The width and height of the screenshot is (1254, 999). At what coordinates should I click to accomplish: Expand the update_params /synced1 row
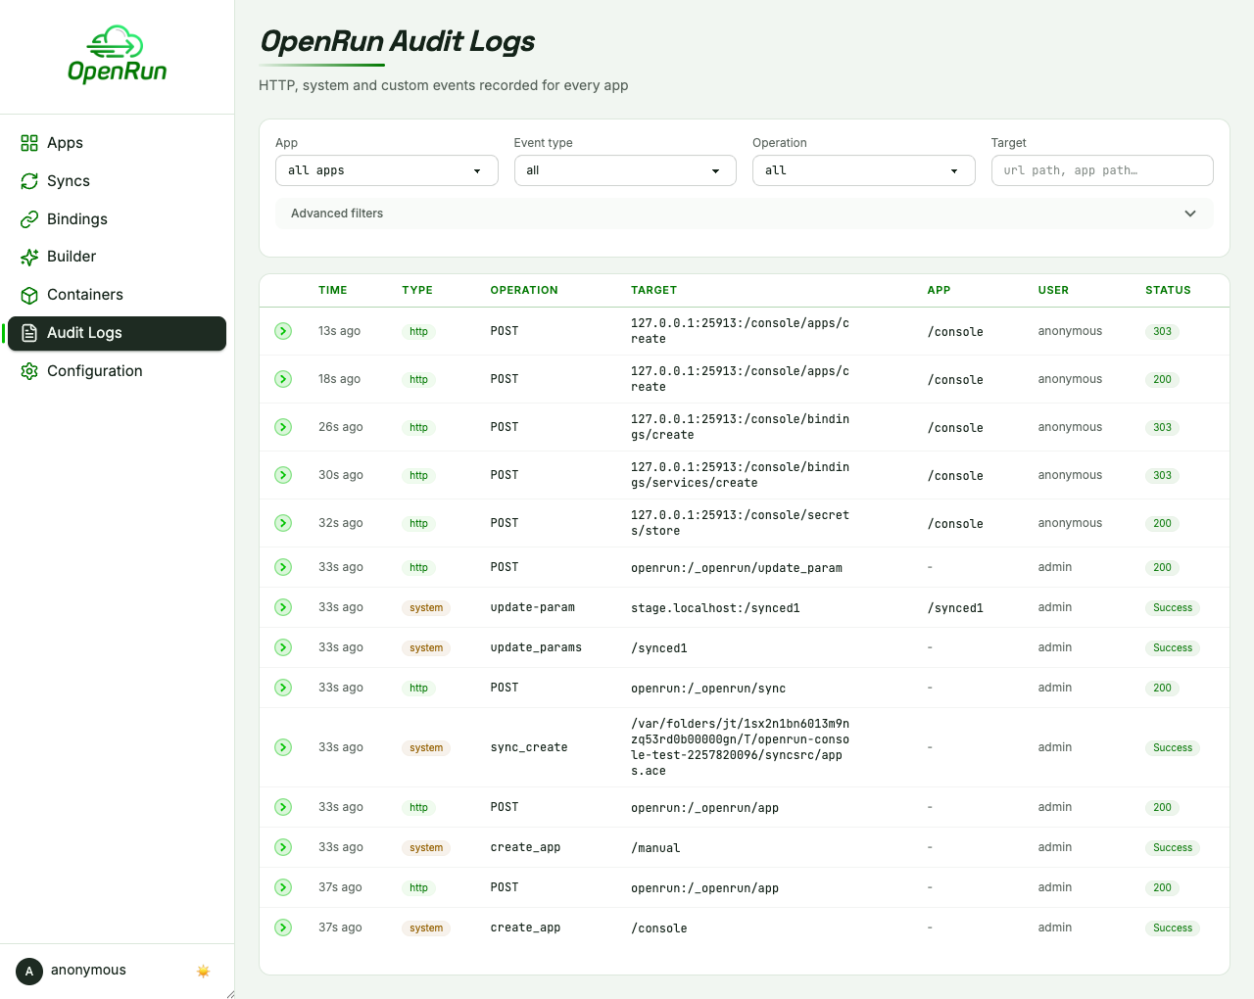pyautogui.click(x=283, y=647)
